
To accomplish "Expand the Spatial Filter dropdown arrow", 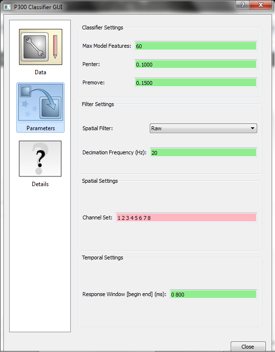I will pos(252,128).
